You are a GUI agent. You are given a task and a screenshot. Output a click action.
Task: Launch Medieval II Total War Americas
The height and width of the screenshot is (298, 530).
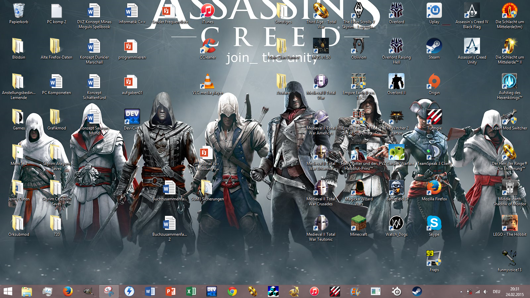click(321, 117)
